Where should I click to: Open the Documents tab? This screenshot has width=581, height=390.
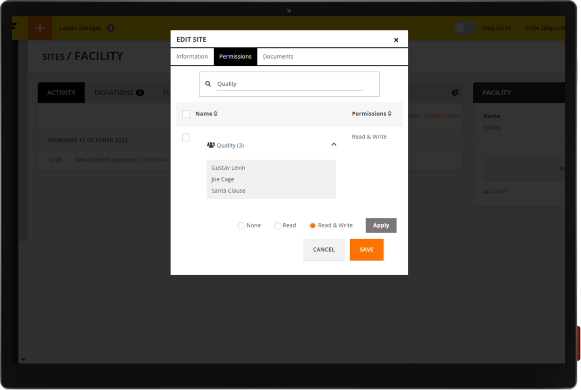tap(278, 57)
